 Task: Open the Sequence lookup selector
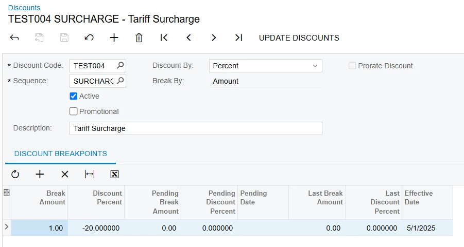pyautogui.click(x=120, y=81)
